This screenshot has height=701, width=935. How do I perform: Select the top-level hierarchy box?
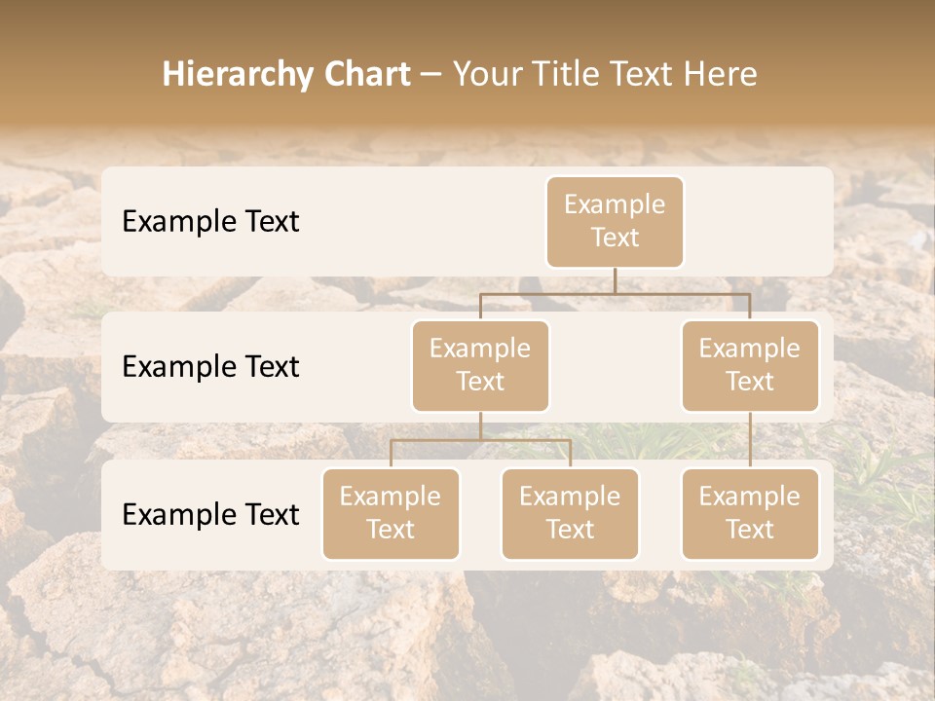[615, 222]
